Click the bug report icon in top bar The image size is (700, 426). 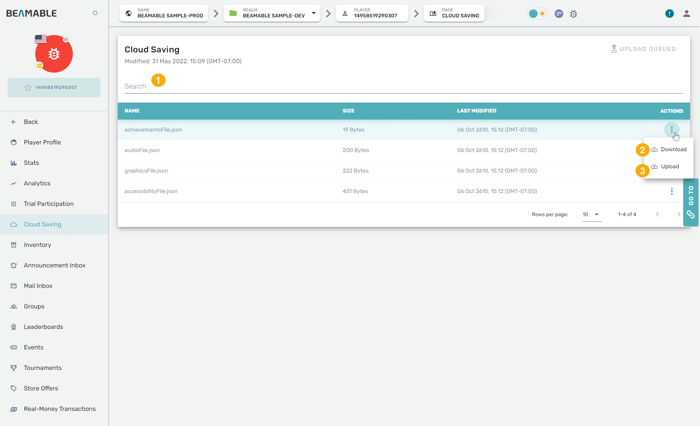(x=573, y=14)
